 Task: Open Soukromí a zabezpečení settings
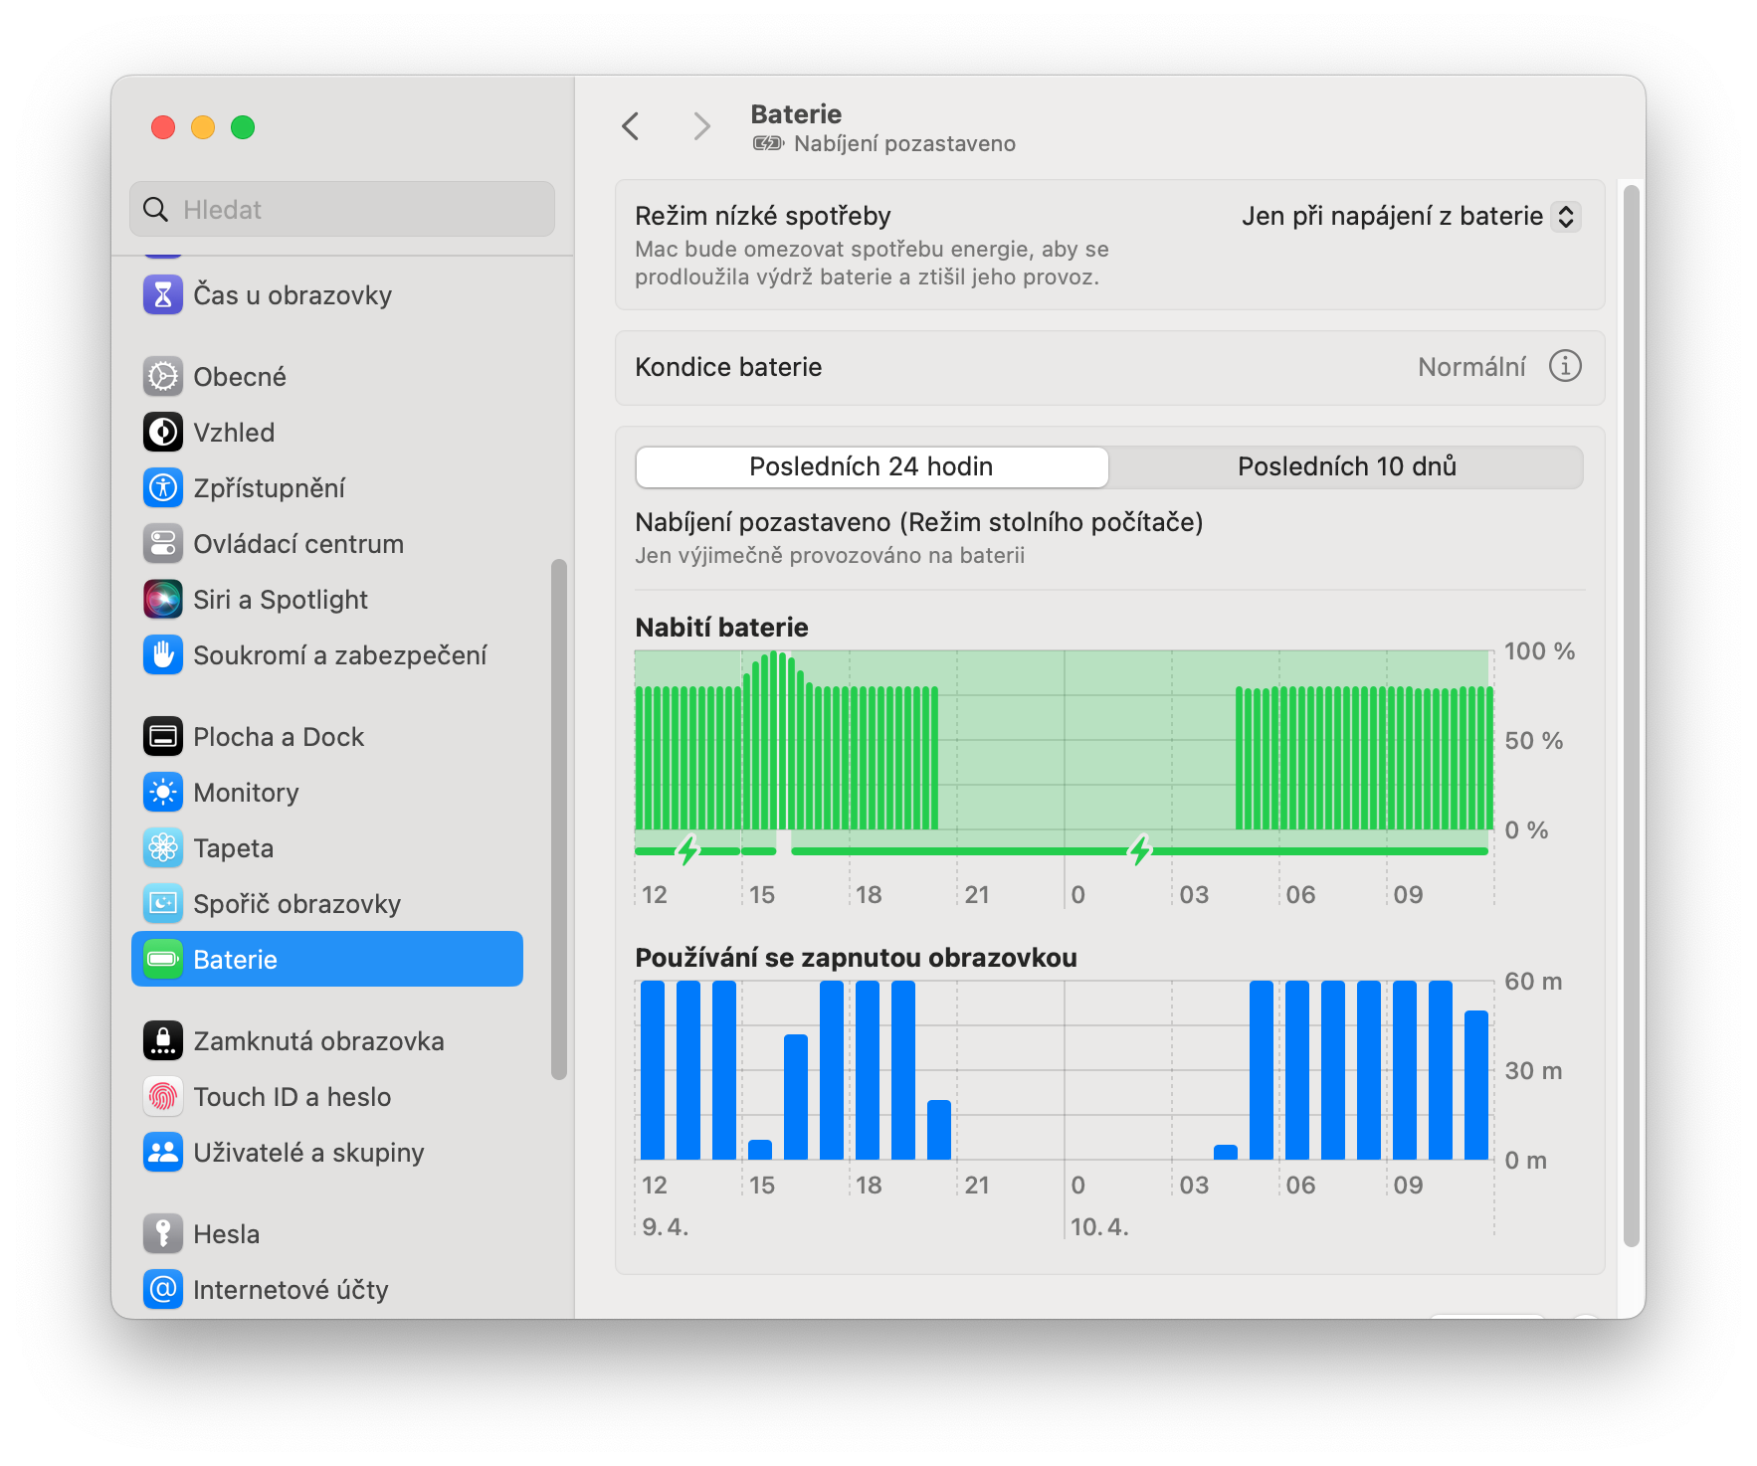coord(327,655)
